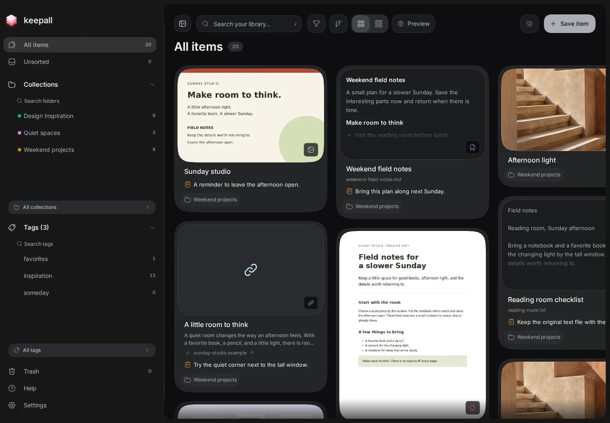This screenshot has height=423, width=610.
Task: Click link type badge on A little room card
Action: click(311, 303)
